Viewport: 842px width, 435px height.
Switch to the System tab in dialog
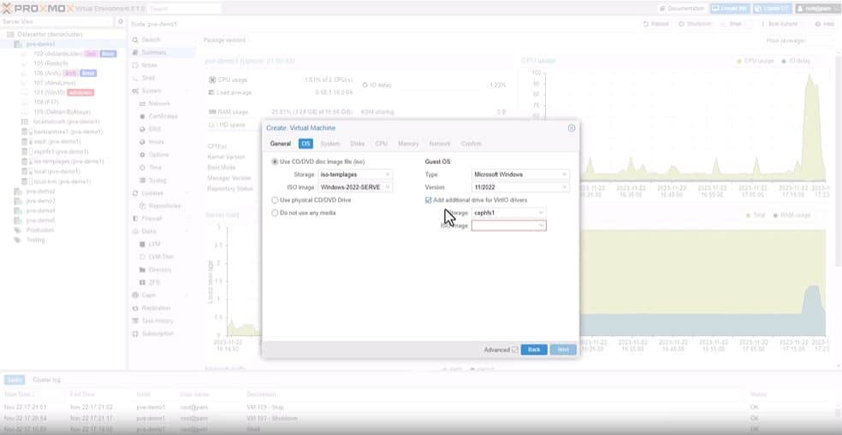329,144
